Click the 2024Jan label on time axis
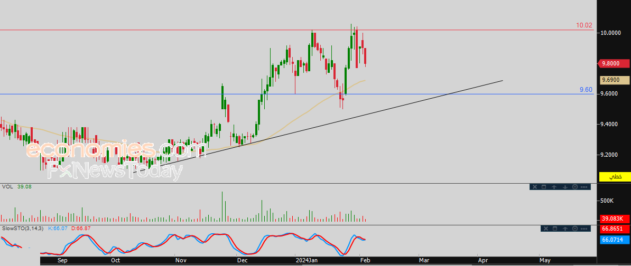 coord(307,260)
